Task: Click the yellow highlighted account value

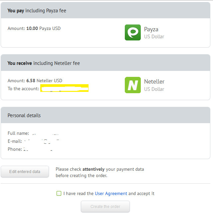Action: coord(64,88)
